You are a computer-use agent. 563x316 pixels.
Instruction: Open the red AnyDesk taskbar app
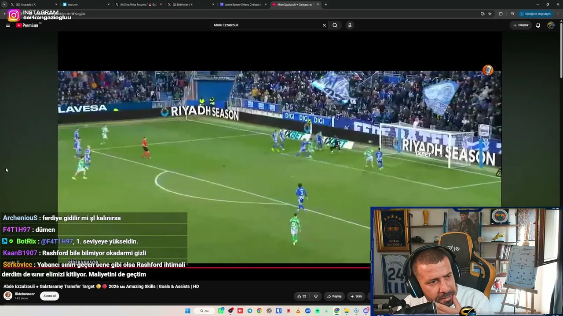pos(240,311)
